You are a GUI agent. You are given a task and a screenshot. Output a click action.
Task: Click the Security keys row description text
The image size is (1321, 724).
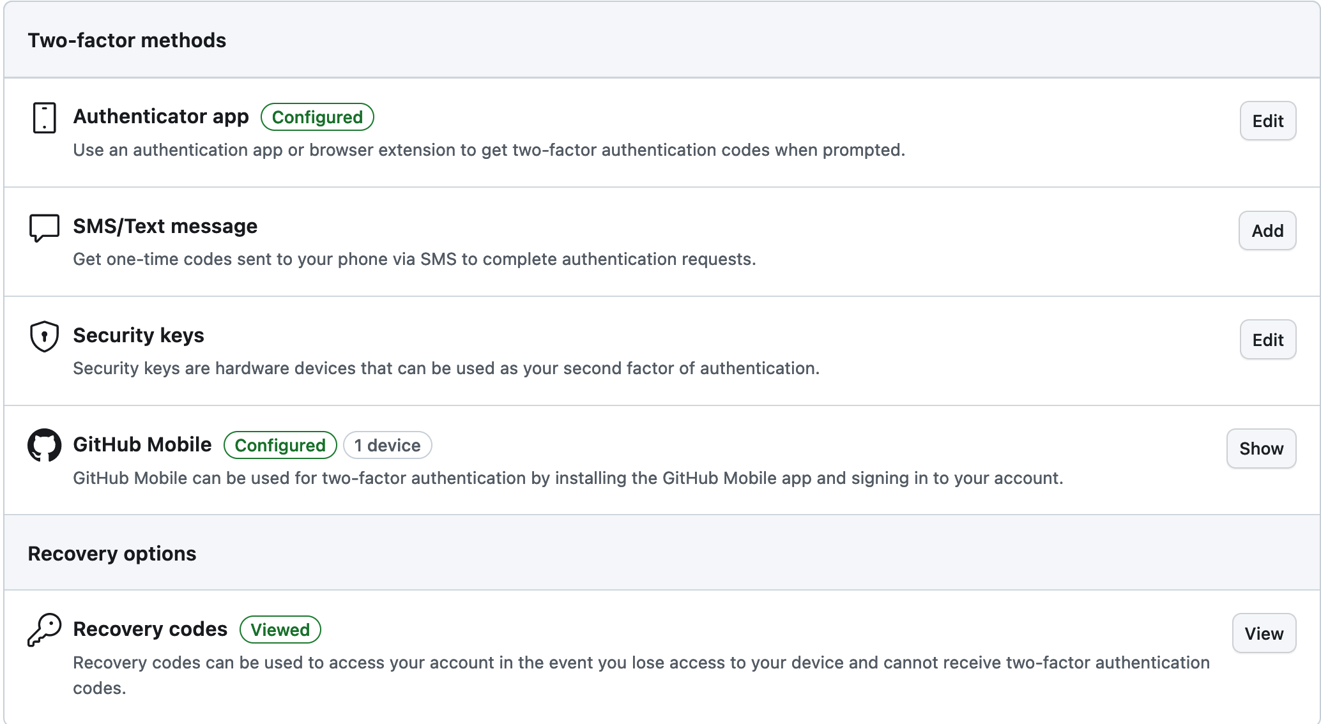(x=446, y=368)
